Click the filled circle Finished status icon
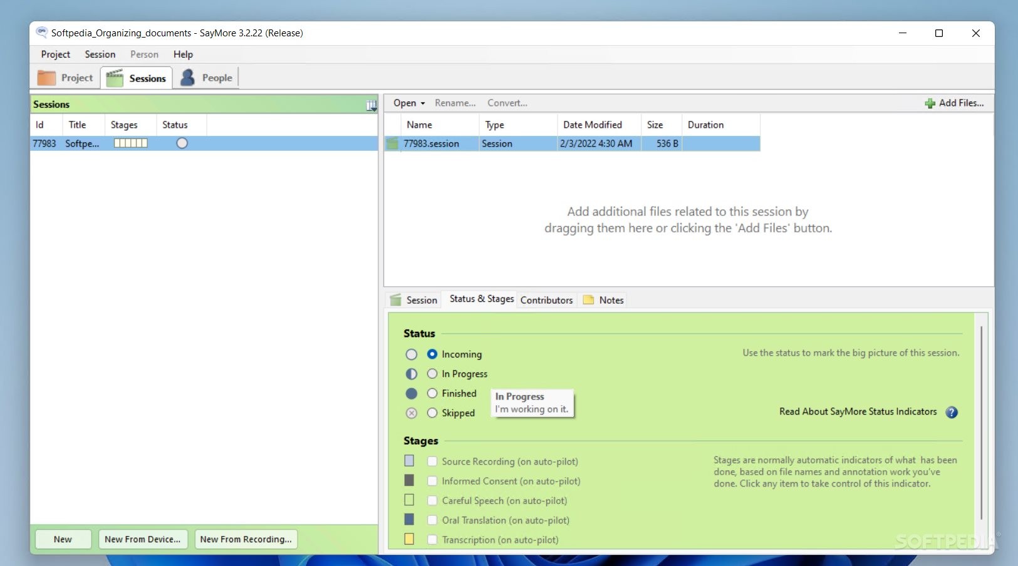 (x=412, y=393)
